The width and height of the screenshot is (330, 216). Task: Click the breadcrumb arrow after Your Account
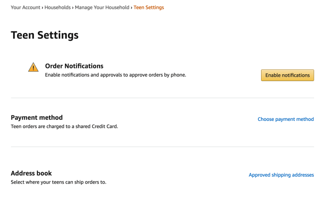point(43,8)
